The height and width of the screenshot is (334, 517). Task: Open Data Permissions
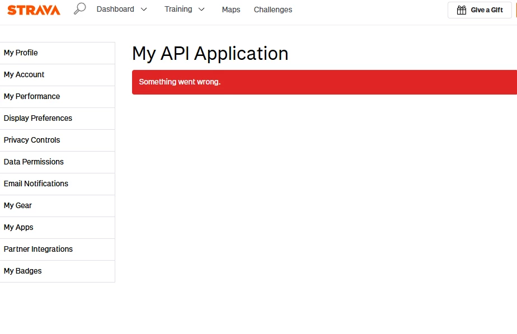click(x=58, y=162)
